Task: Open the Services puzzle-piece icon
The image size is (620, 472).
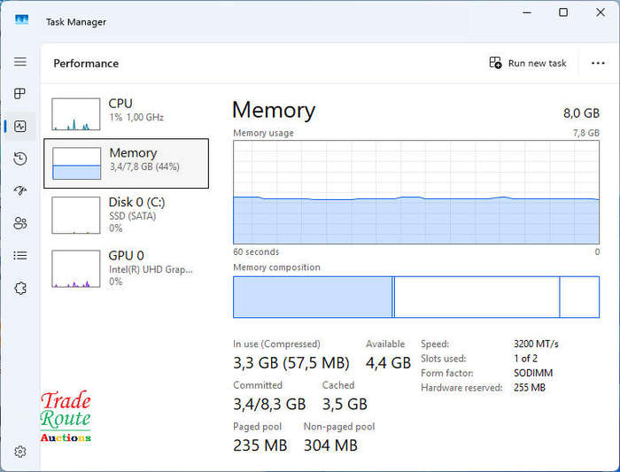Action: pyautogui.click(x=20, y=288)
